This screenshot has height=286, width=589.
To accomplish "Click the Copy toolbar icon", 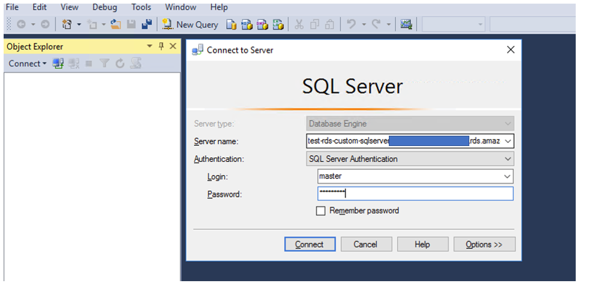I will (315, 24).
